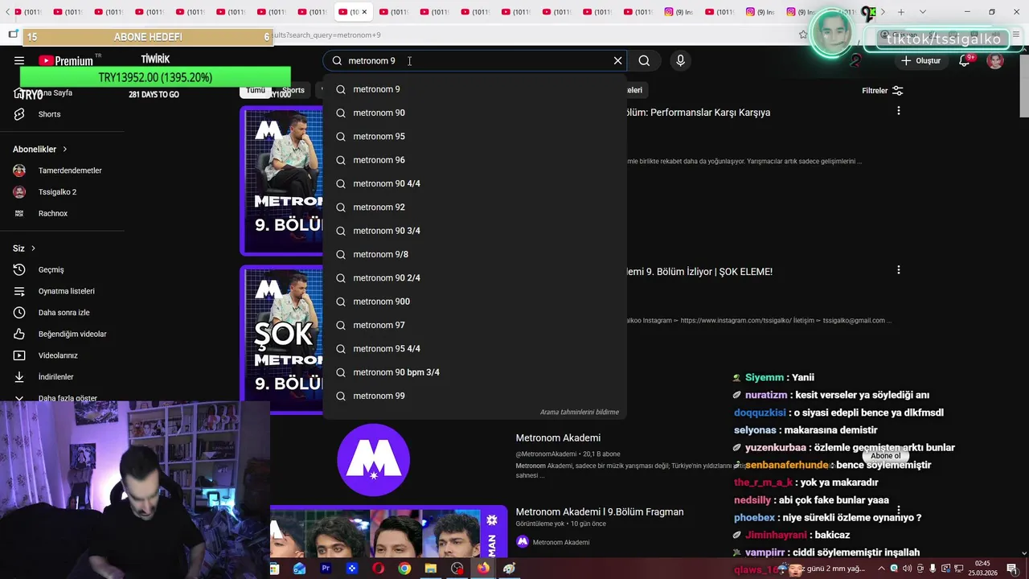
Task: Choose the suggestion "metronom 9/8"
Action: pos(474,254)
